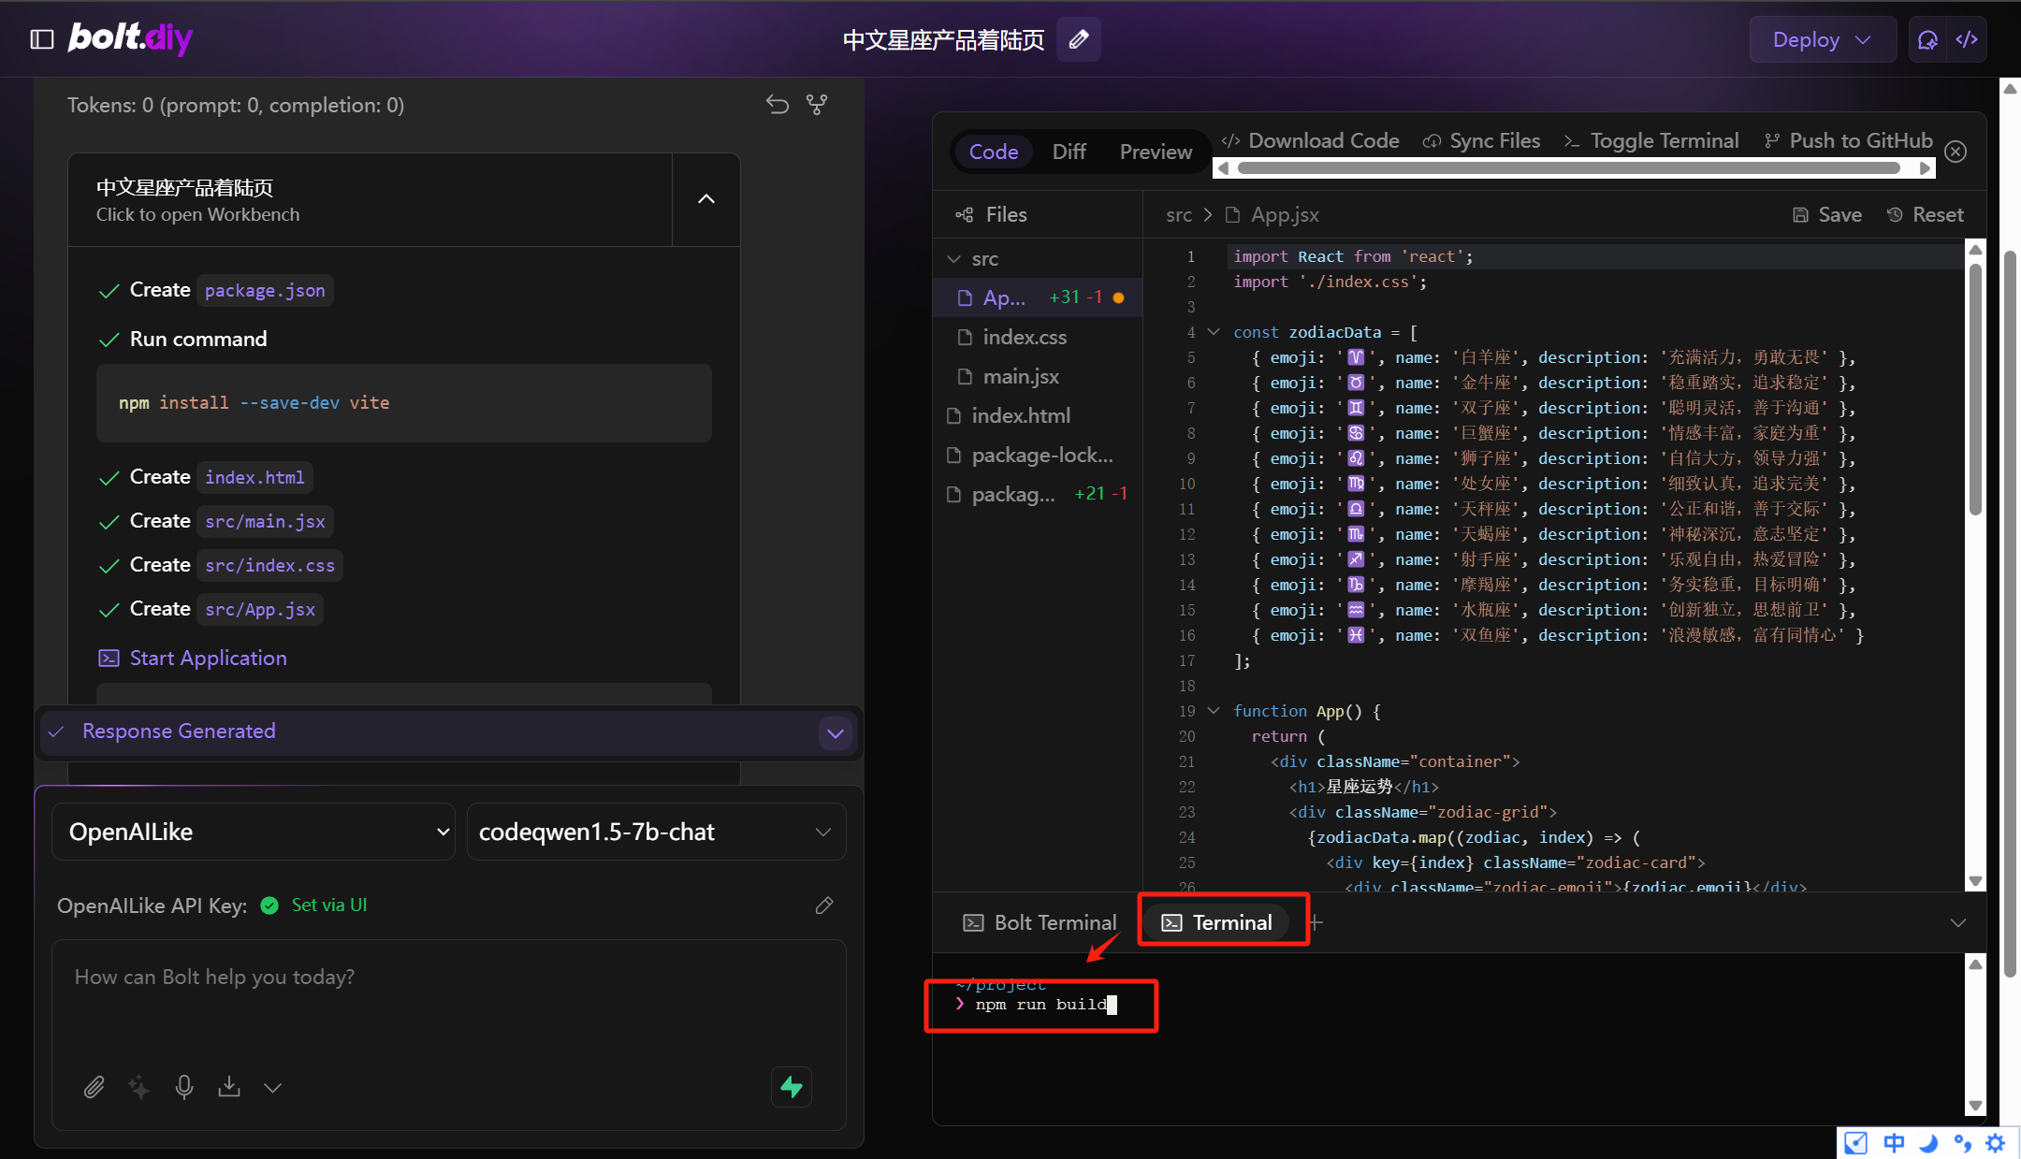Expand the Response Generated chevron

click(836, 733)
